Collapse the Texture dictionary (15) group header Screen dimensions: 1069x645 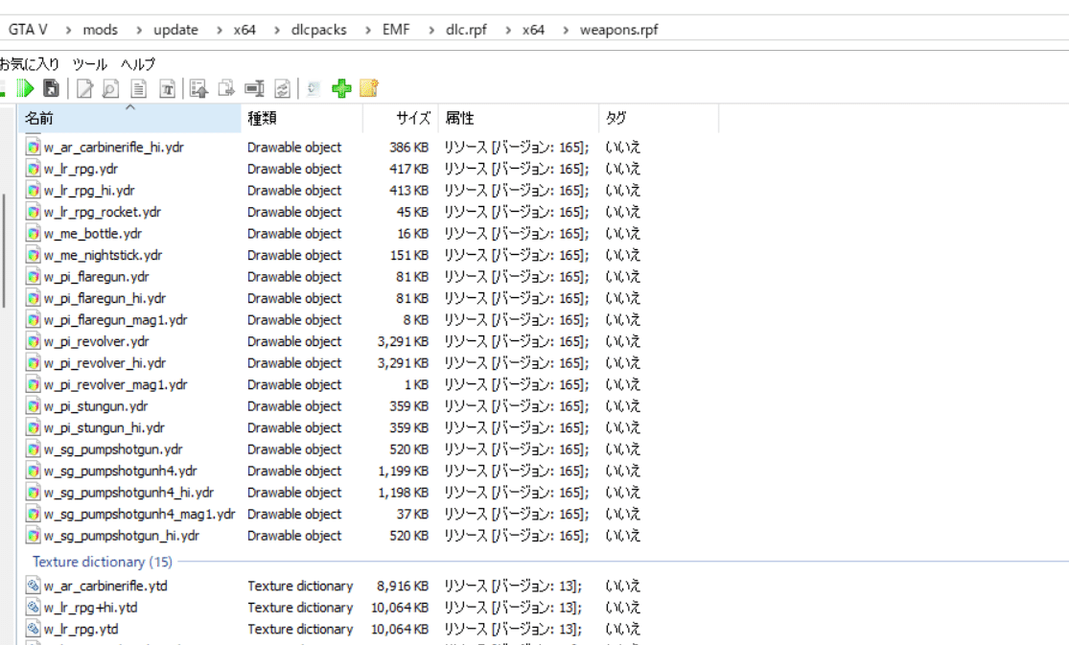click(103, 562)
